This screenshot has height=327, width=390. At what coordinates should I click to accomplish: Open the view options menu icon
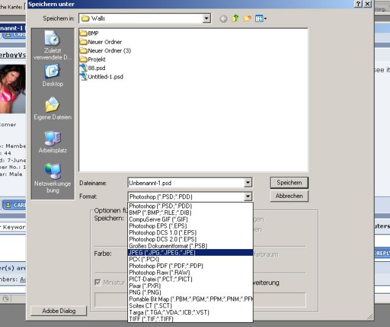pos(261,19)
